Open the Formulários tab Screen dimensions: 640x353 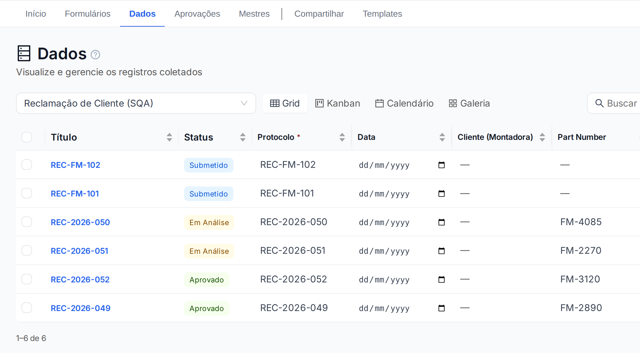tap(88, 14)
